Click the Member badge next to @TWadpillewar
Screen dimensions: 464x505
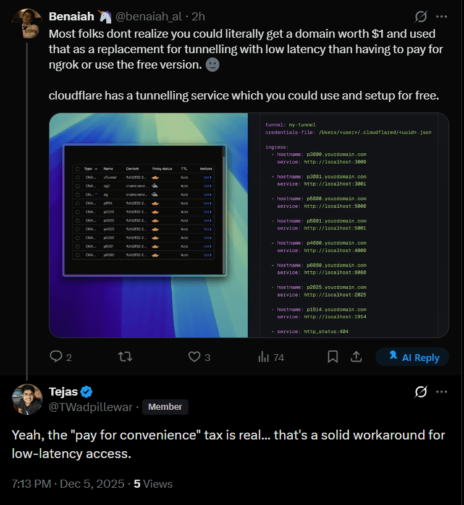point(165,407)
